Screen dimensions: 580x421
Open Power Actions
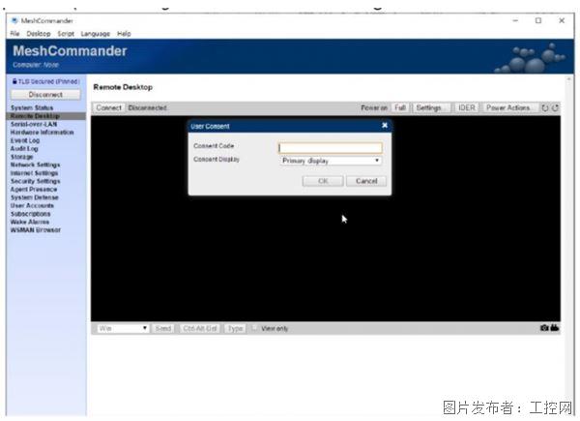coord(510,107)
